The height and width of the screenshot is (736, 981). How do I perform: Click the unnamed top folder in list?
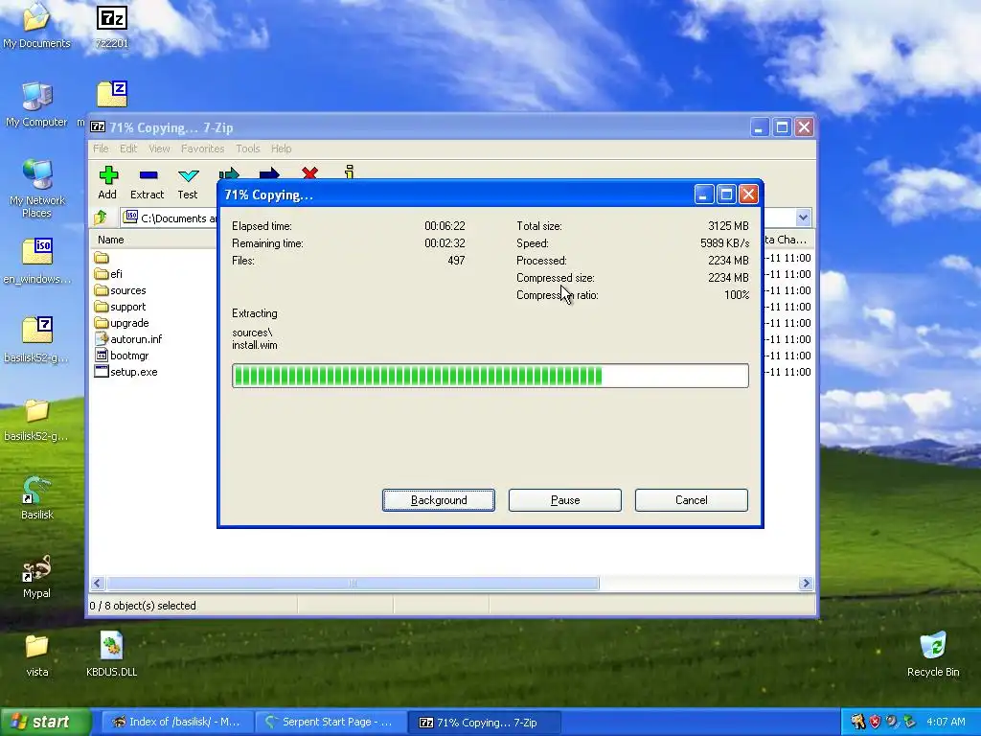pos(102,258)
